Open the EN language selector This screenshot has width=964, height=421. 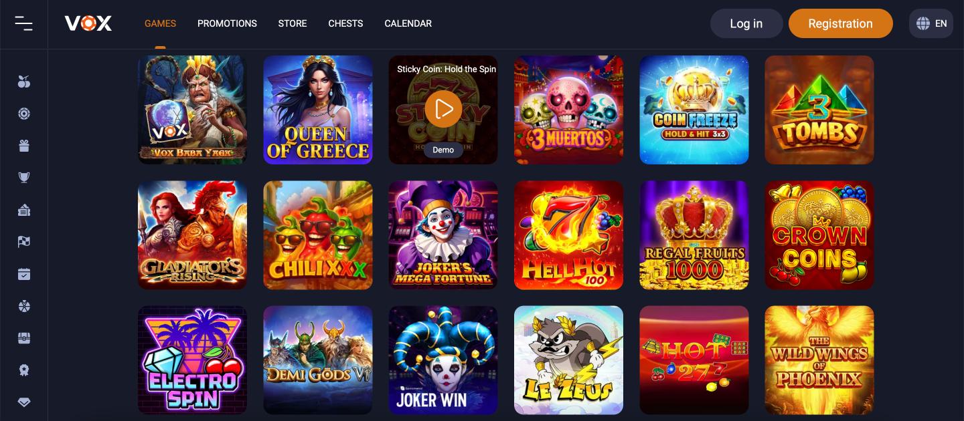tap(931, 23)
